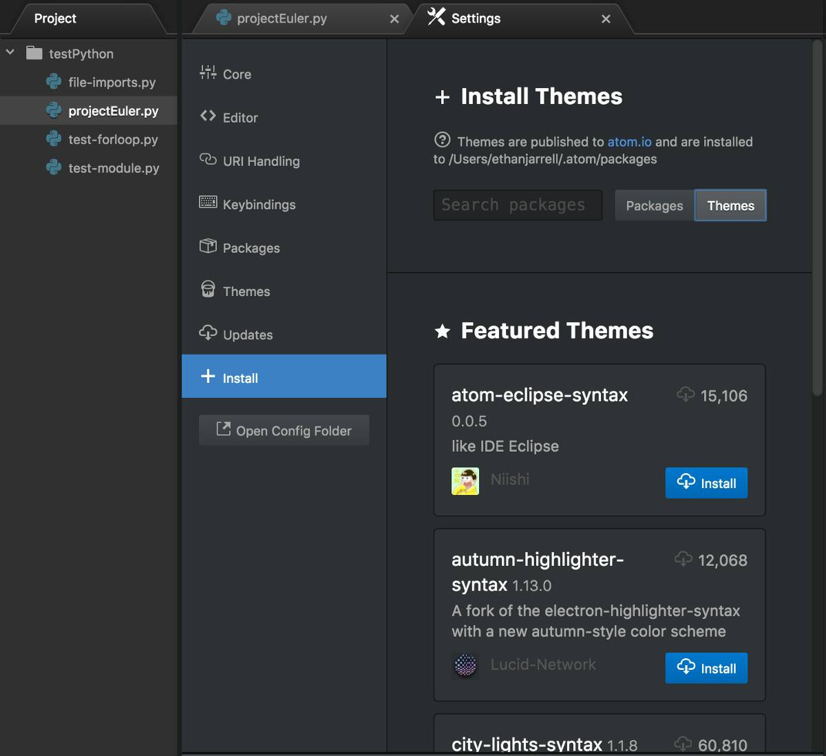Screen dimensions: 826x756
Task: Open the URI Handling section
Action: 260,160
